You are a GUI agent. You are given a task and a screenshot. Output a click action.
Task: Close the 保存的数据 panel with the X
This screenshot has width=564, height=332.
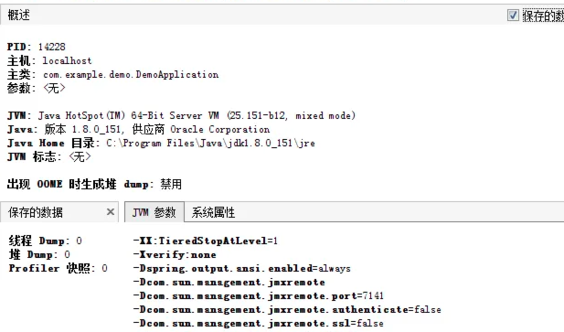click(111, 212)
